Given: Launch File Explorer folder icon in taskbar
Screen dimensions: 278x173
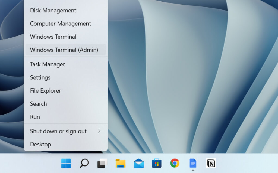Looking at the screenshot, I should click(x=121, y=163).
